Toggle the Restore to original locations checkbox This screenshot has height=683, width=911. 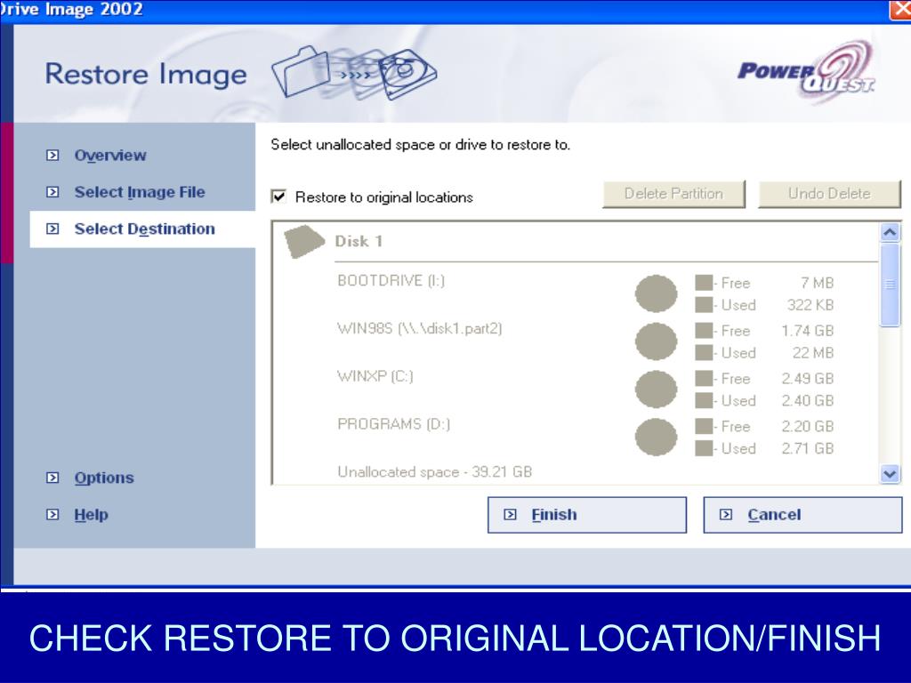pos(278,197)
